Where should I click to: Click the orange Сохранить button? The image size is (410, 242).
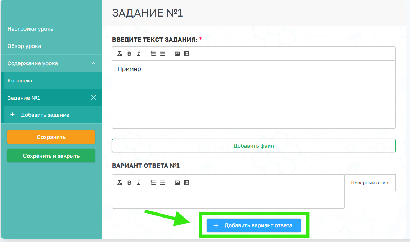[51, 137]
